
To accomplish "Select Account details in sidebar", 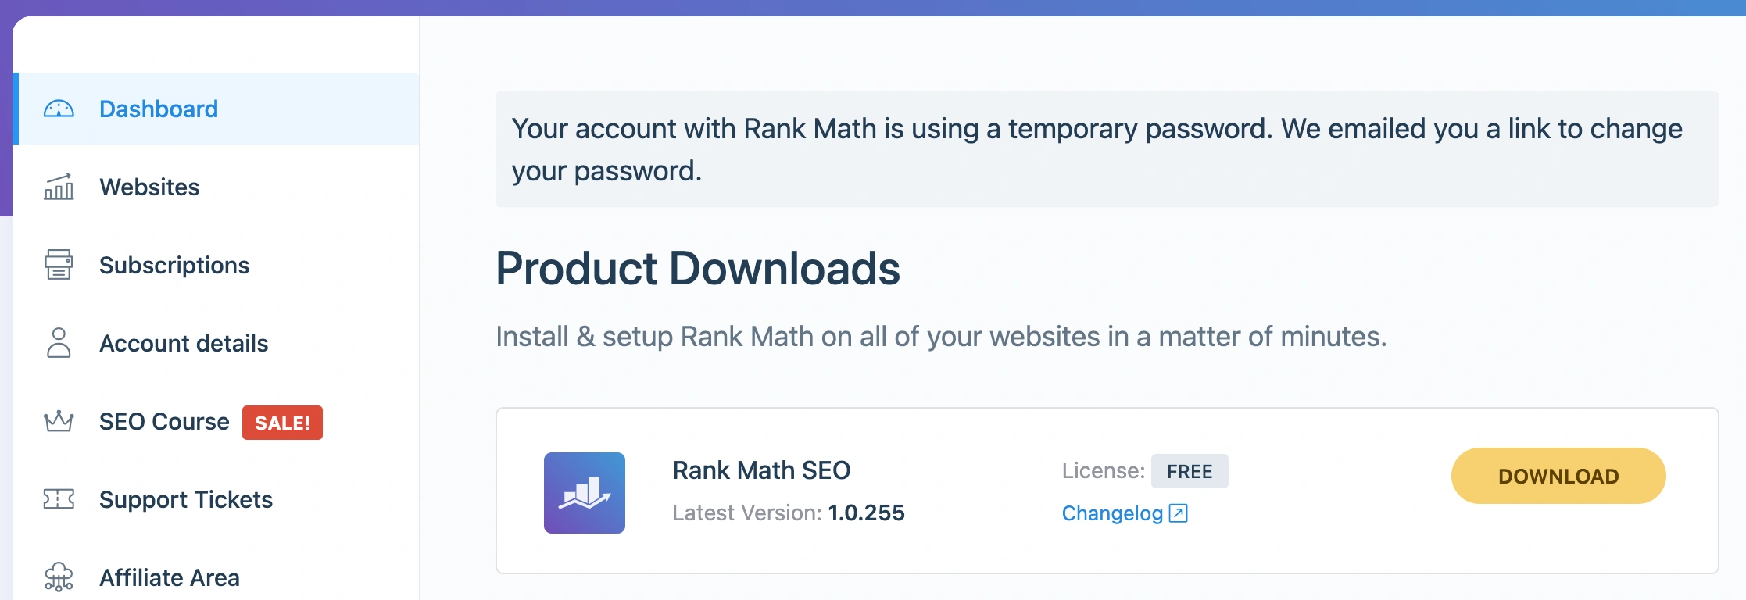I will click(x=184, y=344).
